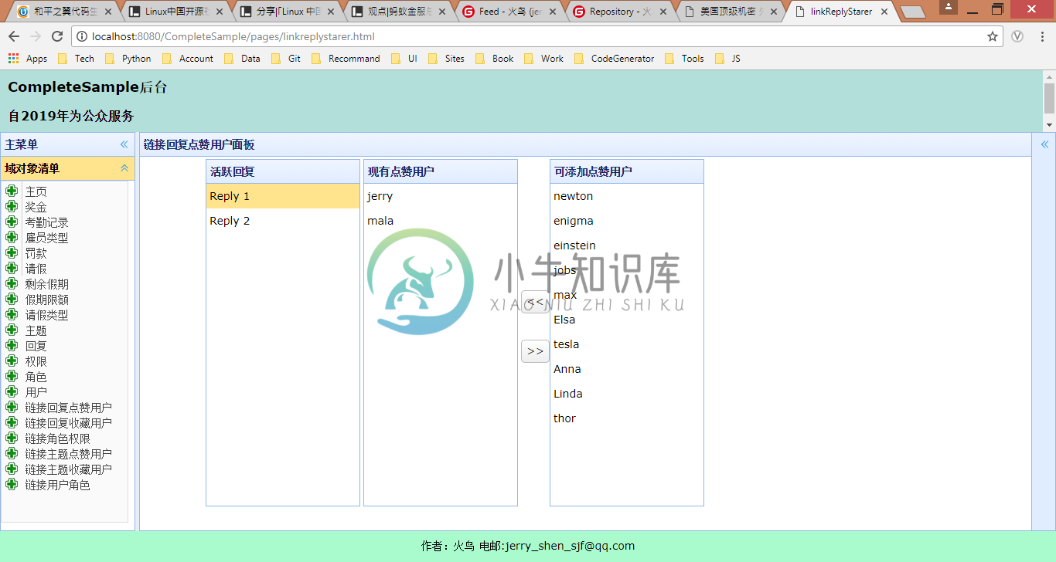Select Anna in 可添加点赞用户 list

[x=627, y=369]
